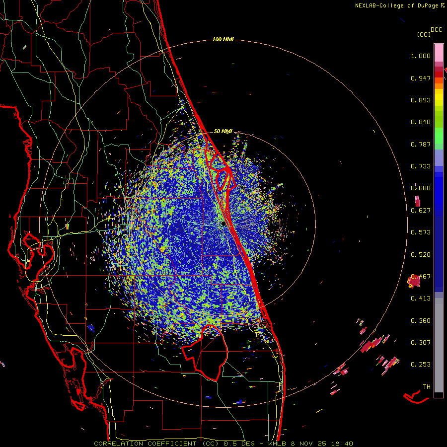Image resolution: width=447 pixels, height=447 pixels.
Task: Click the 0.947 scale value
Action: pos(421,78)
